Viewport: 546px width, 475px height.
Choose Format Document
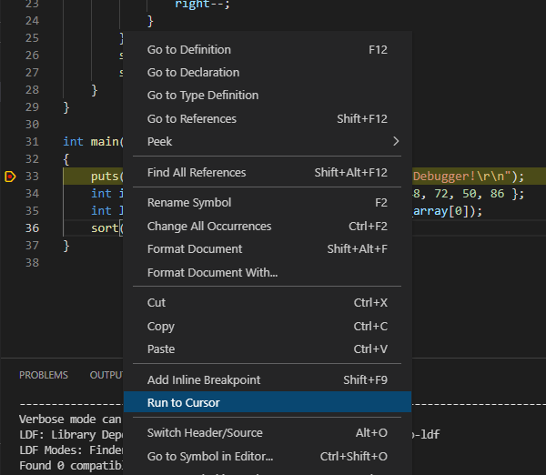[195, 248]
